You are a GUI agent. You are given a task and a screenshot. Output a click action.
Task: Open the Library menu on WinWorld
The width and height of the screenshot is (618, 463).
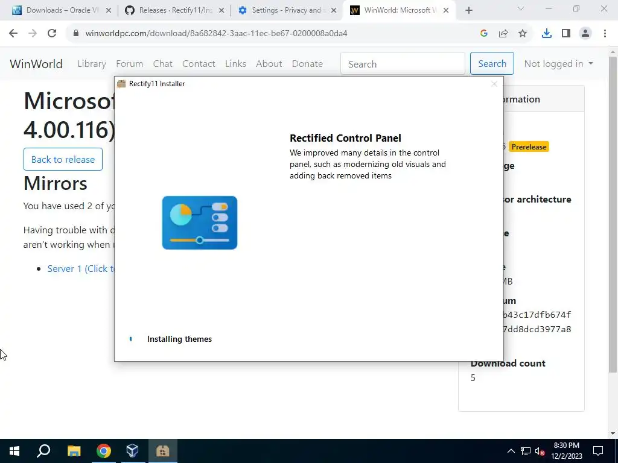click(x=92, y=64)
